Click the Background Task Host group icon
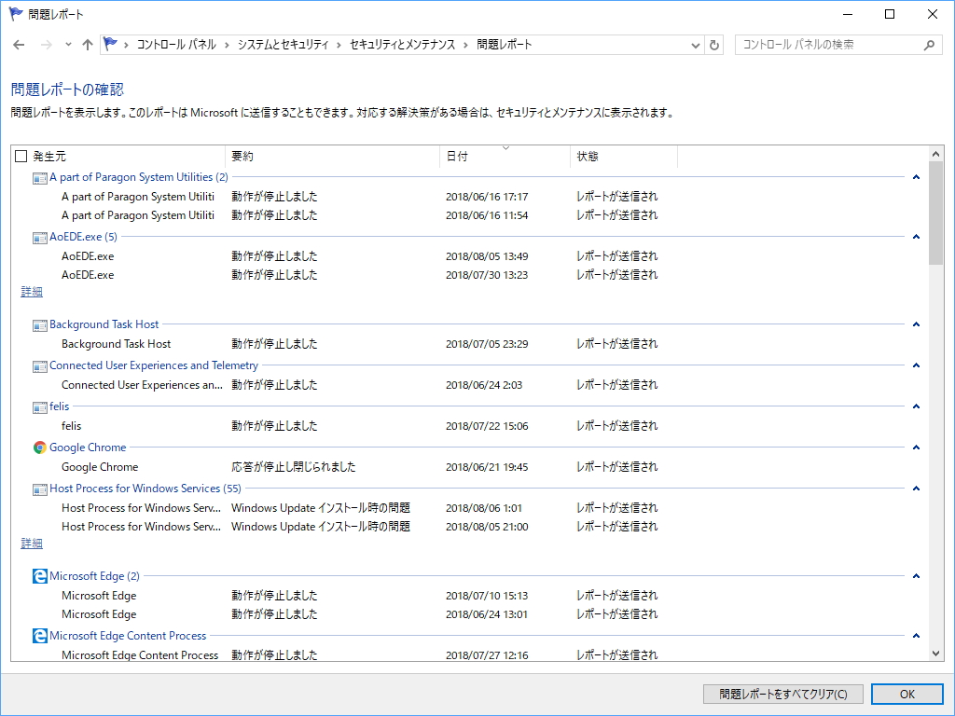The height and width of the screenshot is (716, 955). (39, 325)
